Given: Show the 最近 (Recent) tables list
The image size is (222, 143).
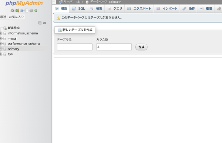Looking at the screenshot, I should coord(3,17).
